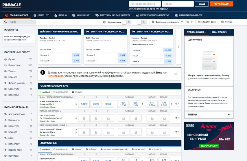Switch to Мои ставки tab

tap(220, 32)
